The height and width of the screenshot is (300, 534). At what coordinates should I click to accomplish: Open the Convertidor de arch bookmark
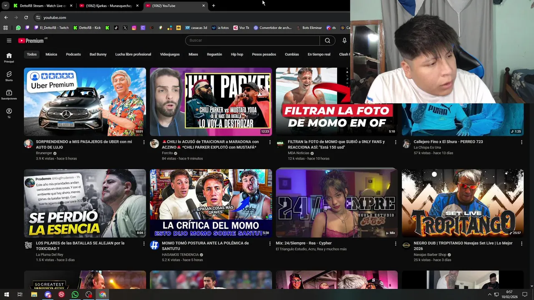click(273, 27)
